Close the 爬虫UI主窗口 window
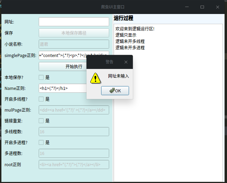The width and height of the screenshot is (227, 183). coord(218,7)
